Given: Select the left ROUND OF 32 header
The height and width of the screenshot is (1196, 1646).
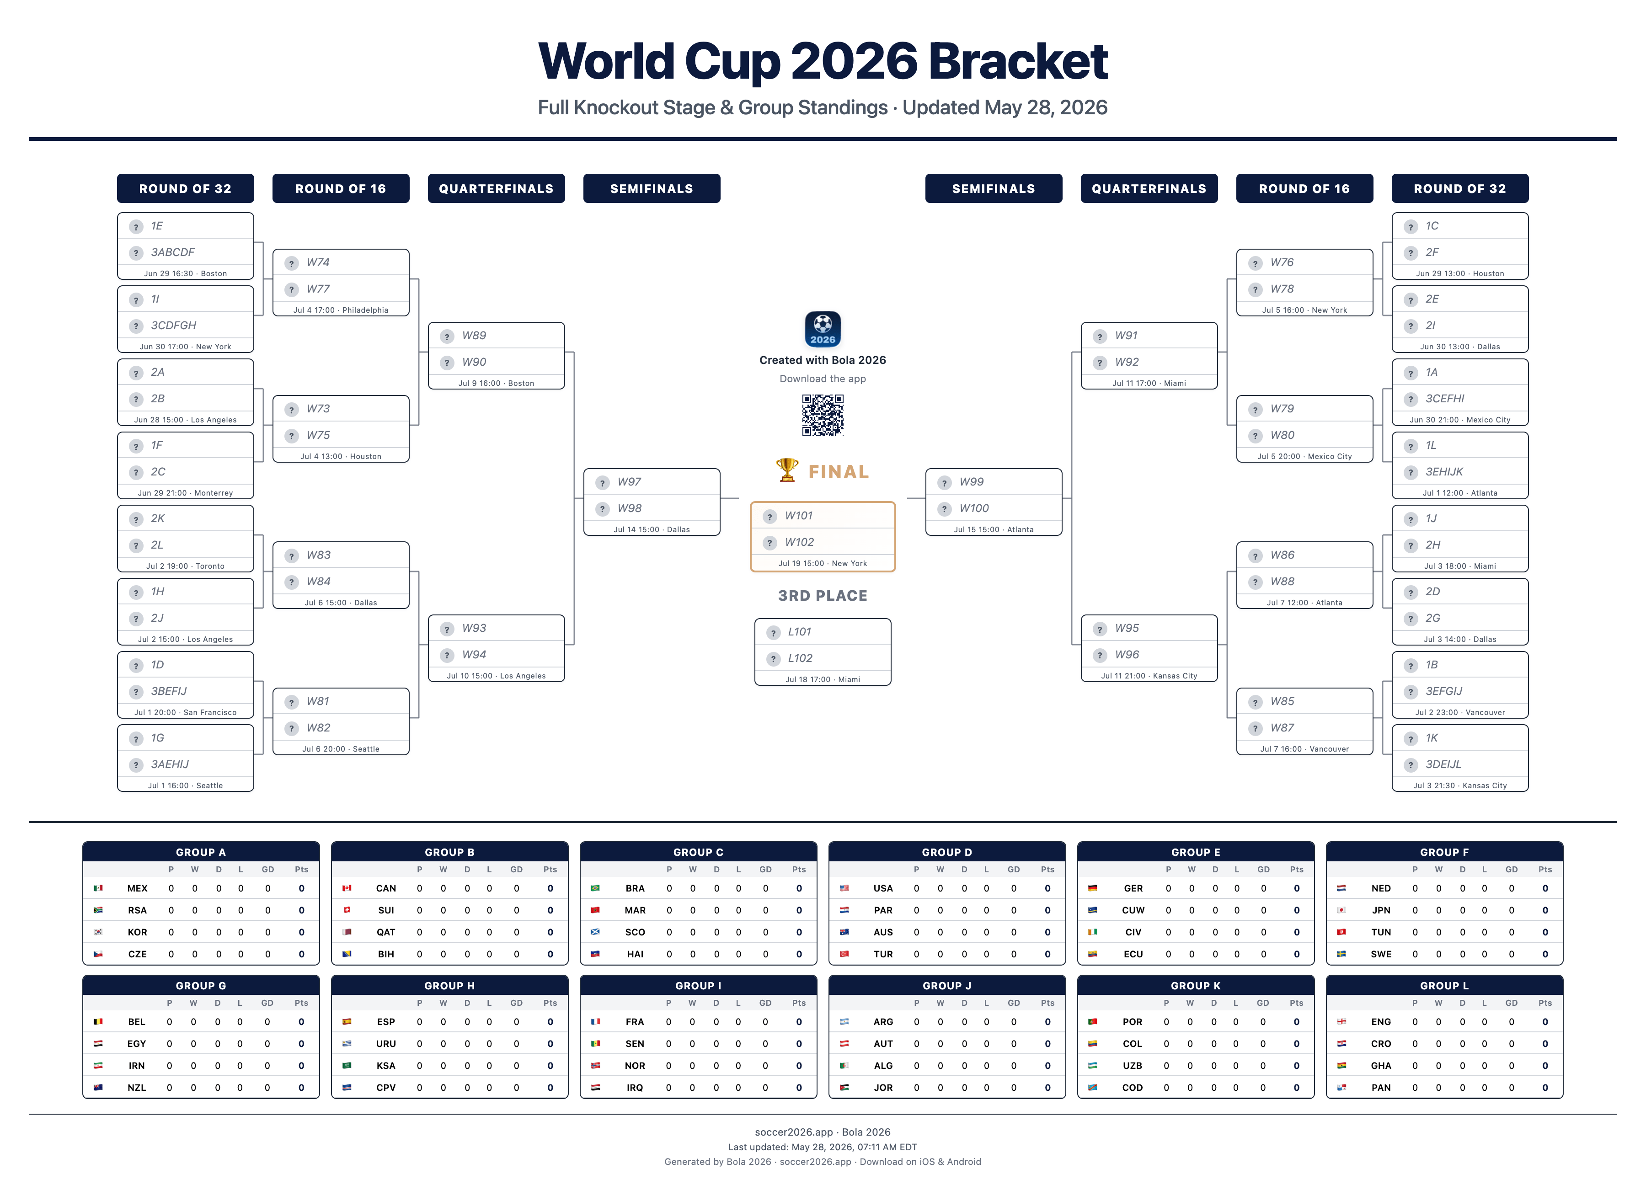Looking at the screenshot, I should tap(185, 189).
